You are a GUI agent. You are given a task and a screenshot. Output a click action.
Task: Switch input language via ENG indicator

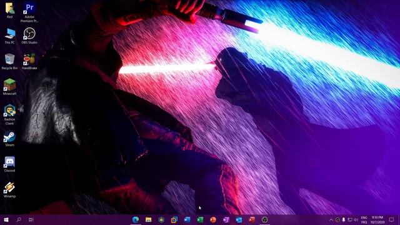[364, 219]
